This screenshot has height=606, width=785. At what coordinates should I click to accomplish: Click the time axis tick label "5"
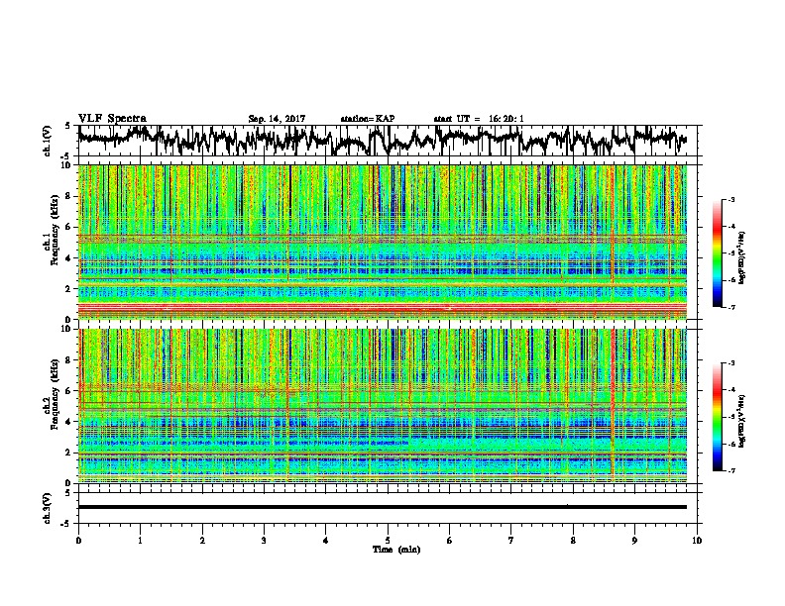(x=388, y=541)
